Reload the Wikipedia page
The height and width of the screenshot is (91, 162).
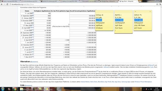click(7, 4)
